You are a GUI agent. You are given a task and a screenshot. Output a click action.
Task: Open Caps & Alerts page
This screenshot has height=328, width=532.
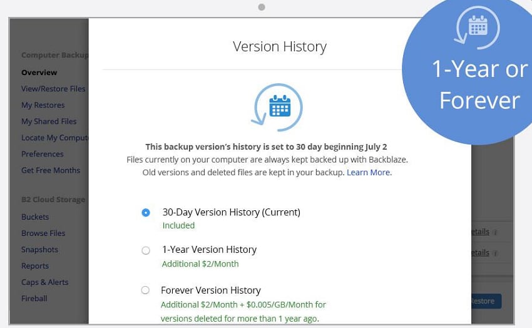click(45, 282)
